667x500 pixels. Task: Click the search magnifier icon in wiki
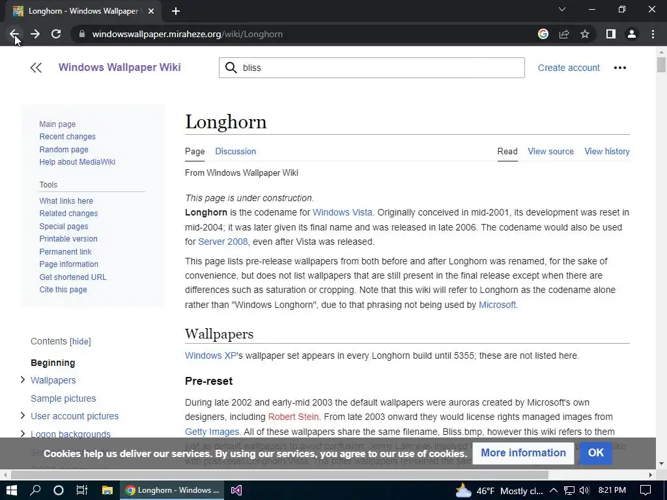pyautogui.click(x=231, y=68)
